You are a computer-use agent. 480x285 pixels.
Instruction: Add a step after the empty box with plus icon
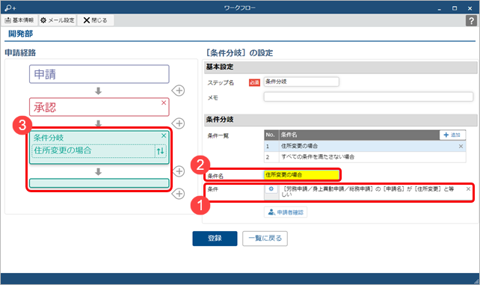tap(179, 194)
